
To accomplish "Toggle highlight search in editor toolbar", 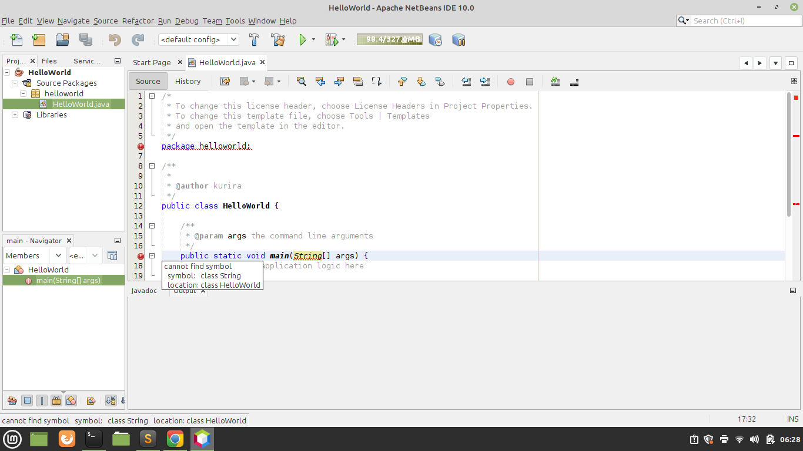I will pos(358,82).
